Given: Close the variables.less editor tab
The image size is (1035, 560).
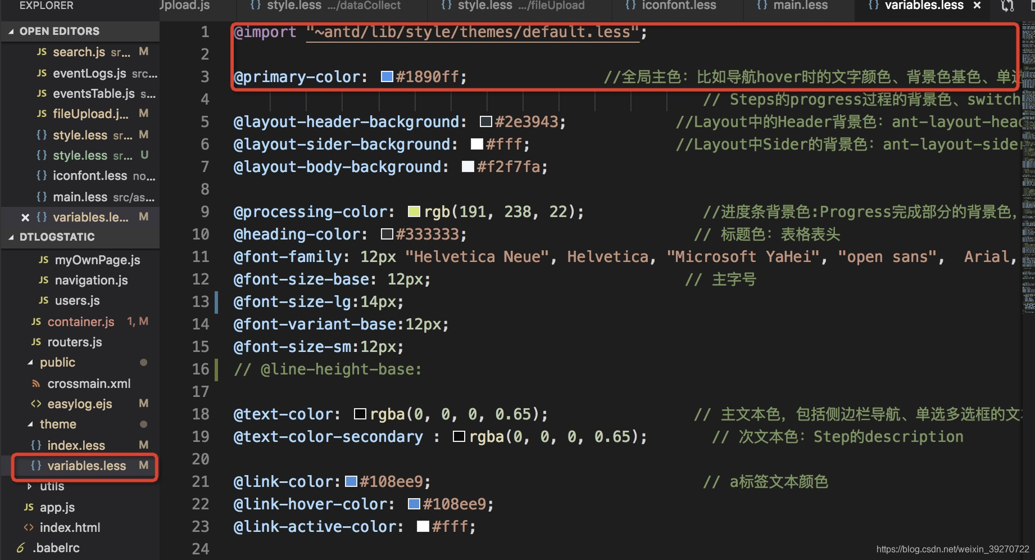Looking at the screenshot, I should click(977, 6).
